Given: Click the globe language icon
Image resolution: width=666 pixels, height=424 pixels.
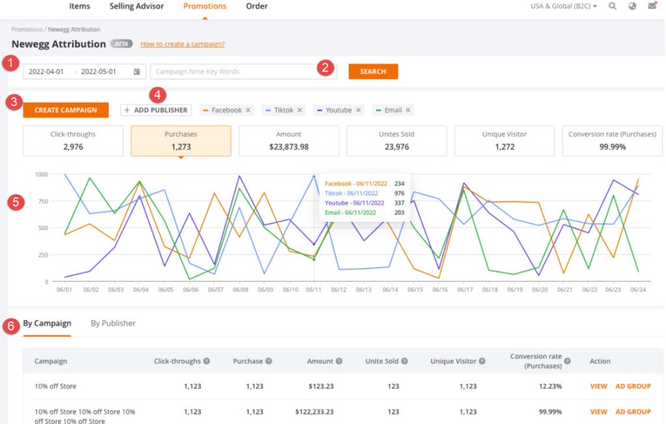Looking at the screenshot, I should pos(631,6).
